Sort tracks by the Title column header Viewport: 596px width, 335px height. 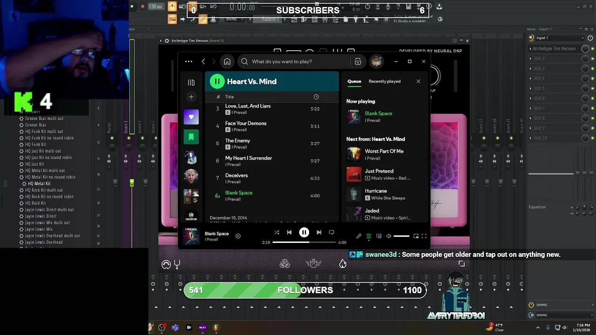(x=230, y=97)
